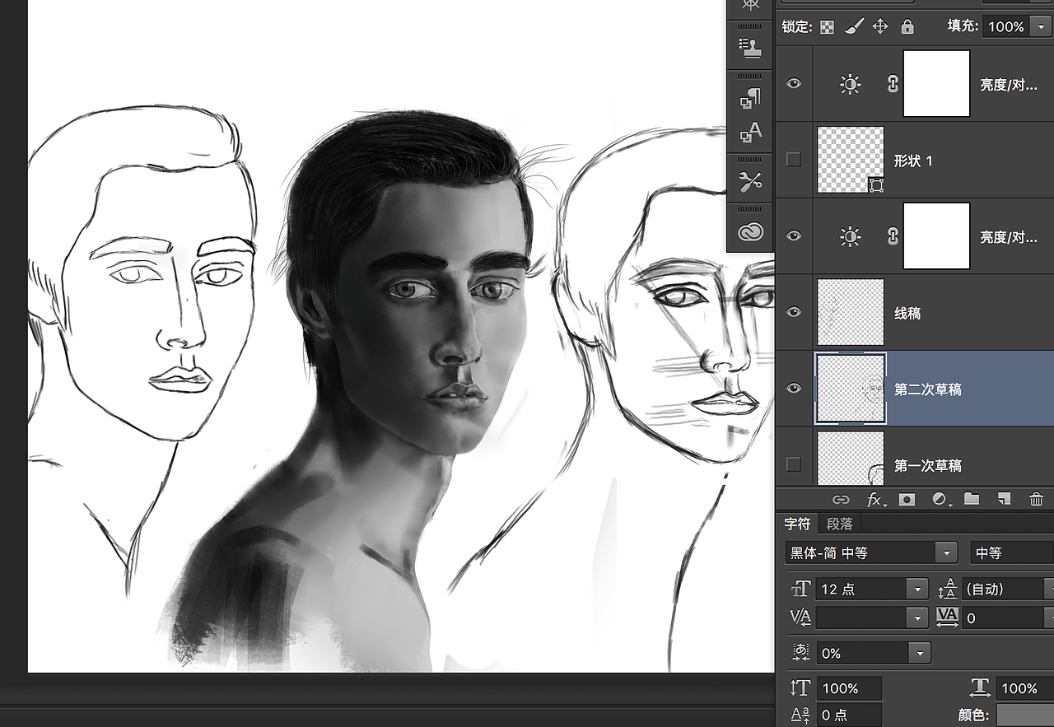Click the mask link chain above the 形状 1 layer
The width and height of the screenshot is (1054, 727).
coord(893,84)
